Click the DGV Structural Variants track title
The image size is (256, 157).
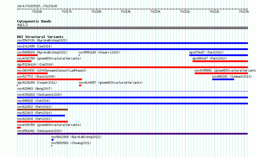tap(40, 37)
